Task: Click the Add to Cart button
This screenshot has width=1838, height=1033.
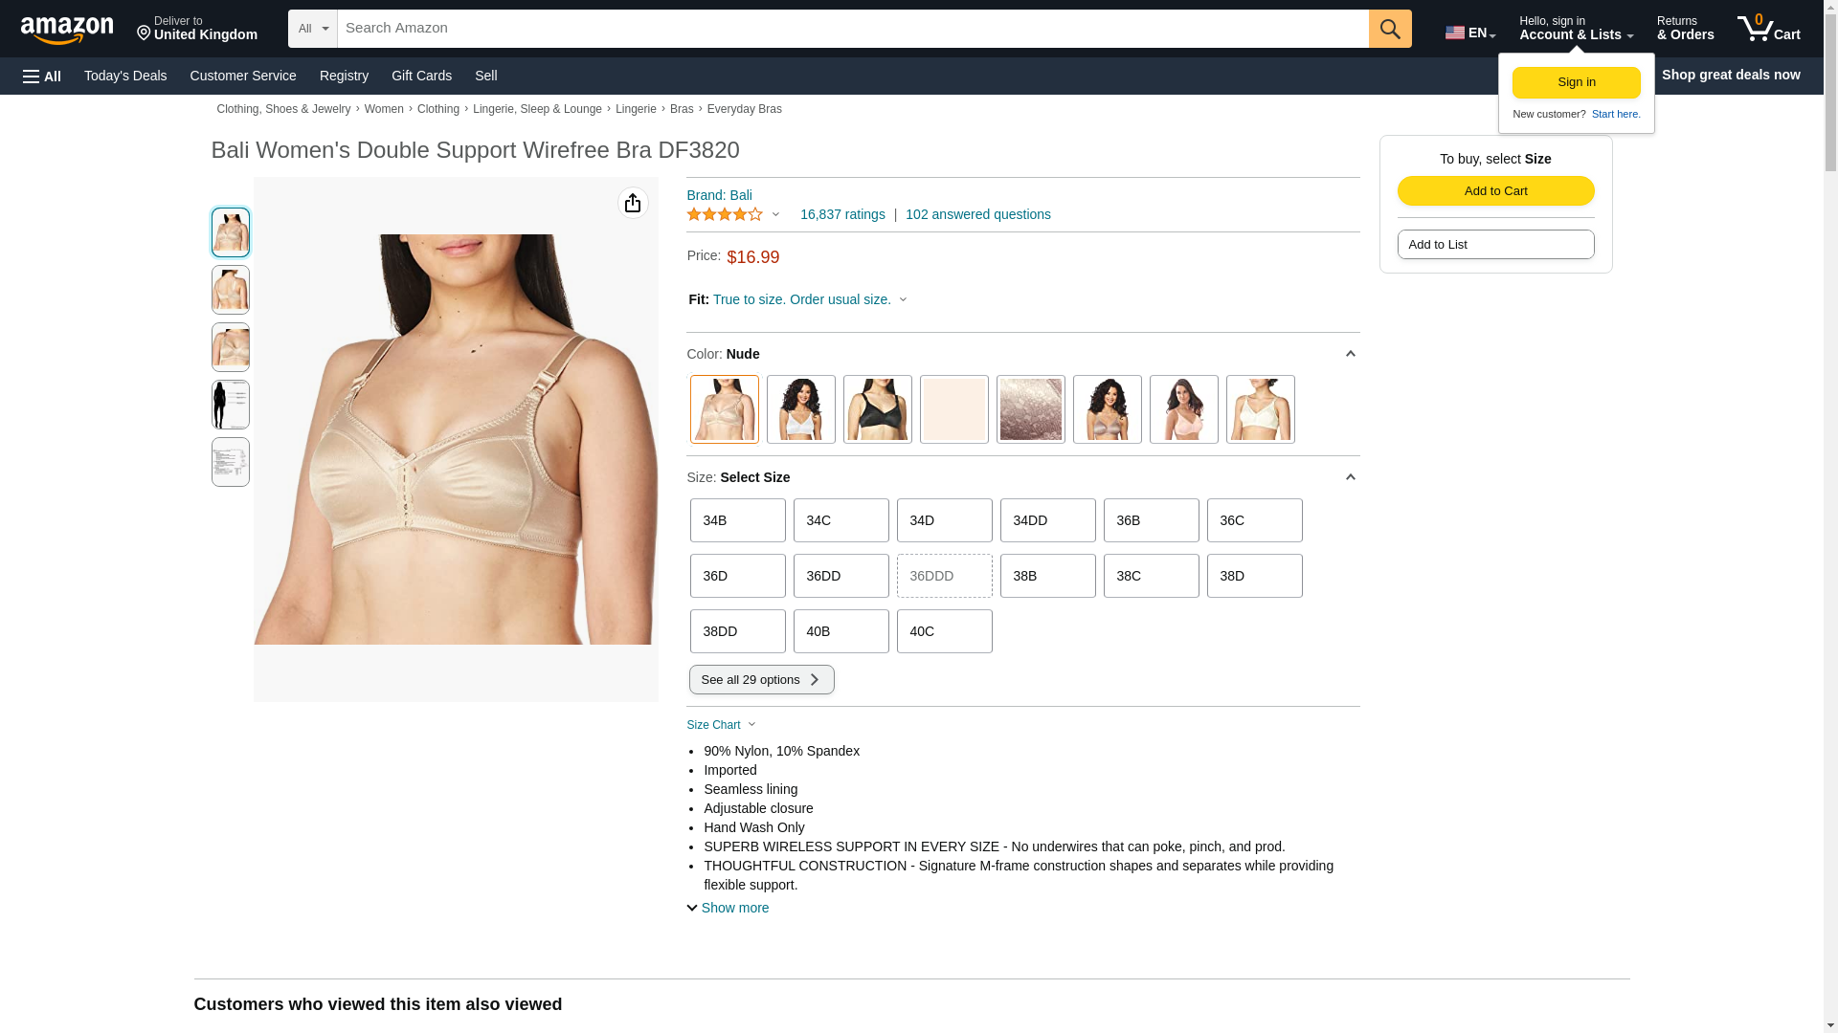Action: (x=1496, y=190)
